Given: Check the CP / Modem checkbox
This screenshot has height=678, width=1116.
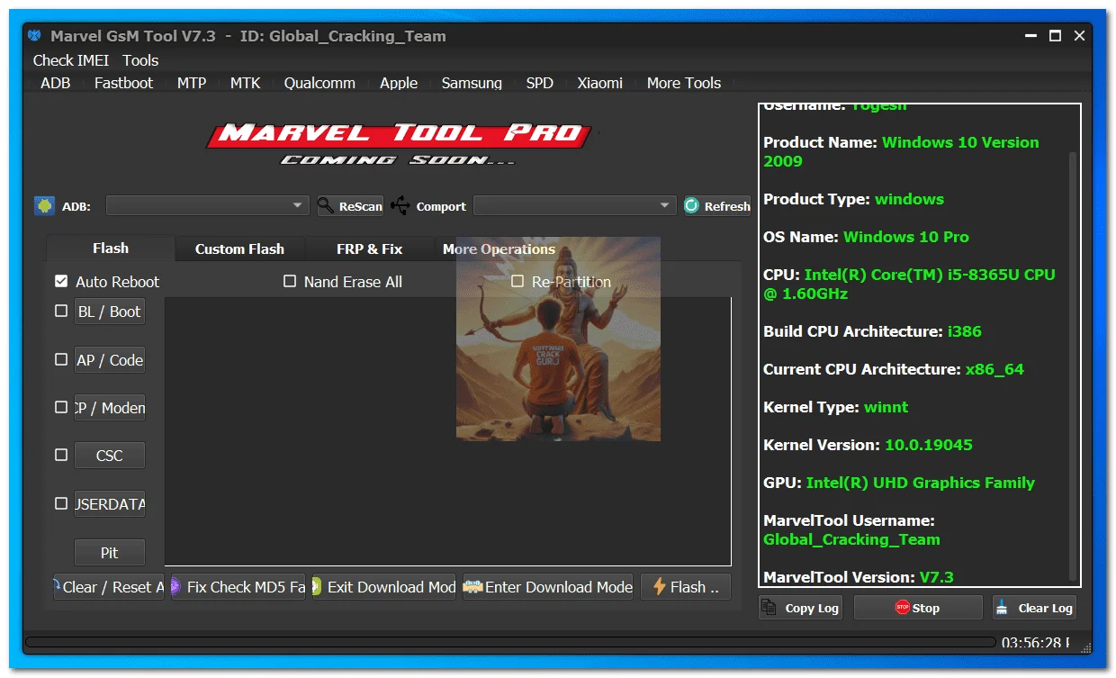Looking at the screenshot, I should [61, 407].
